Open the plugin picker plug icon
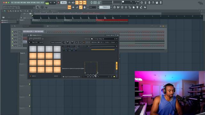 (137, 7)
